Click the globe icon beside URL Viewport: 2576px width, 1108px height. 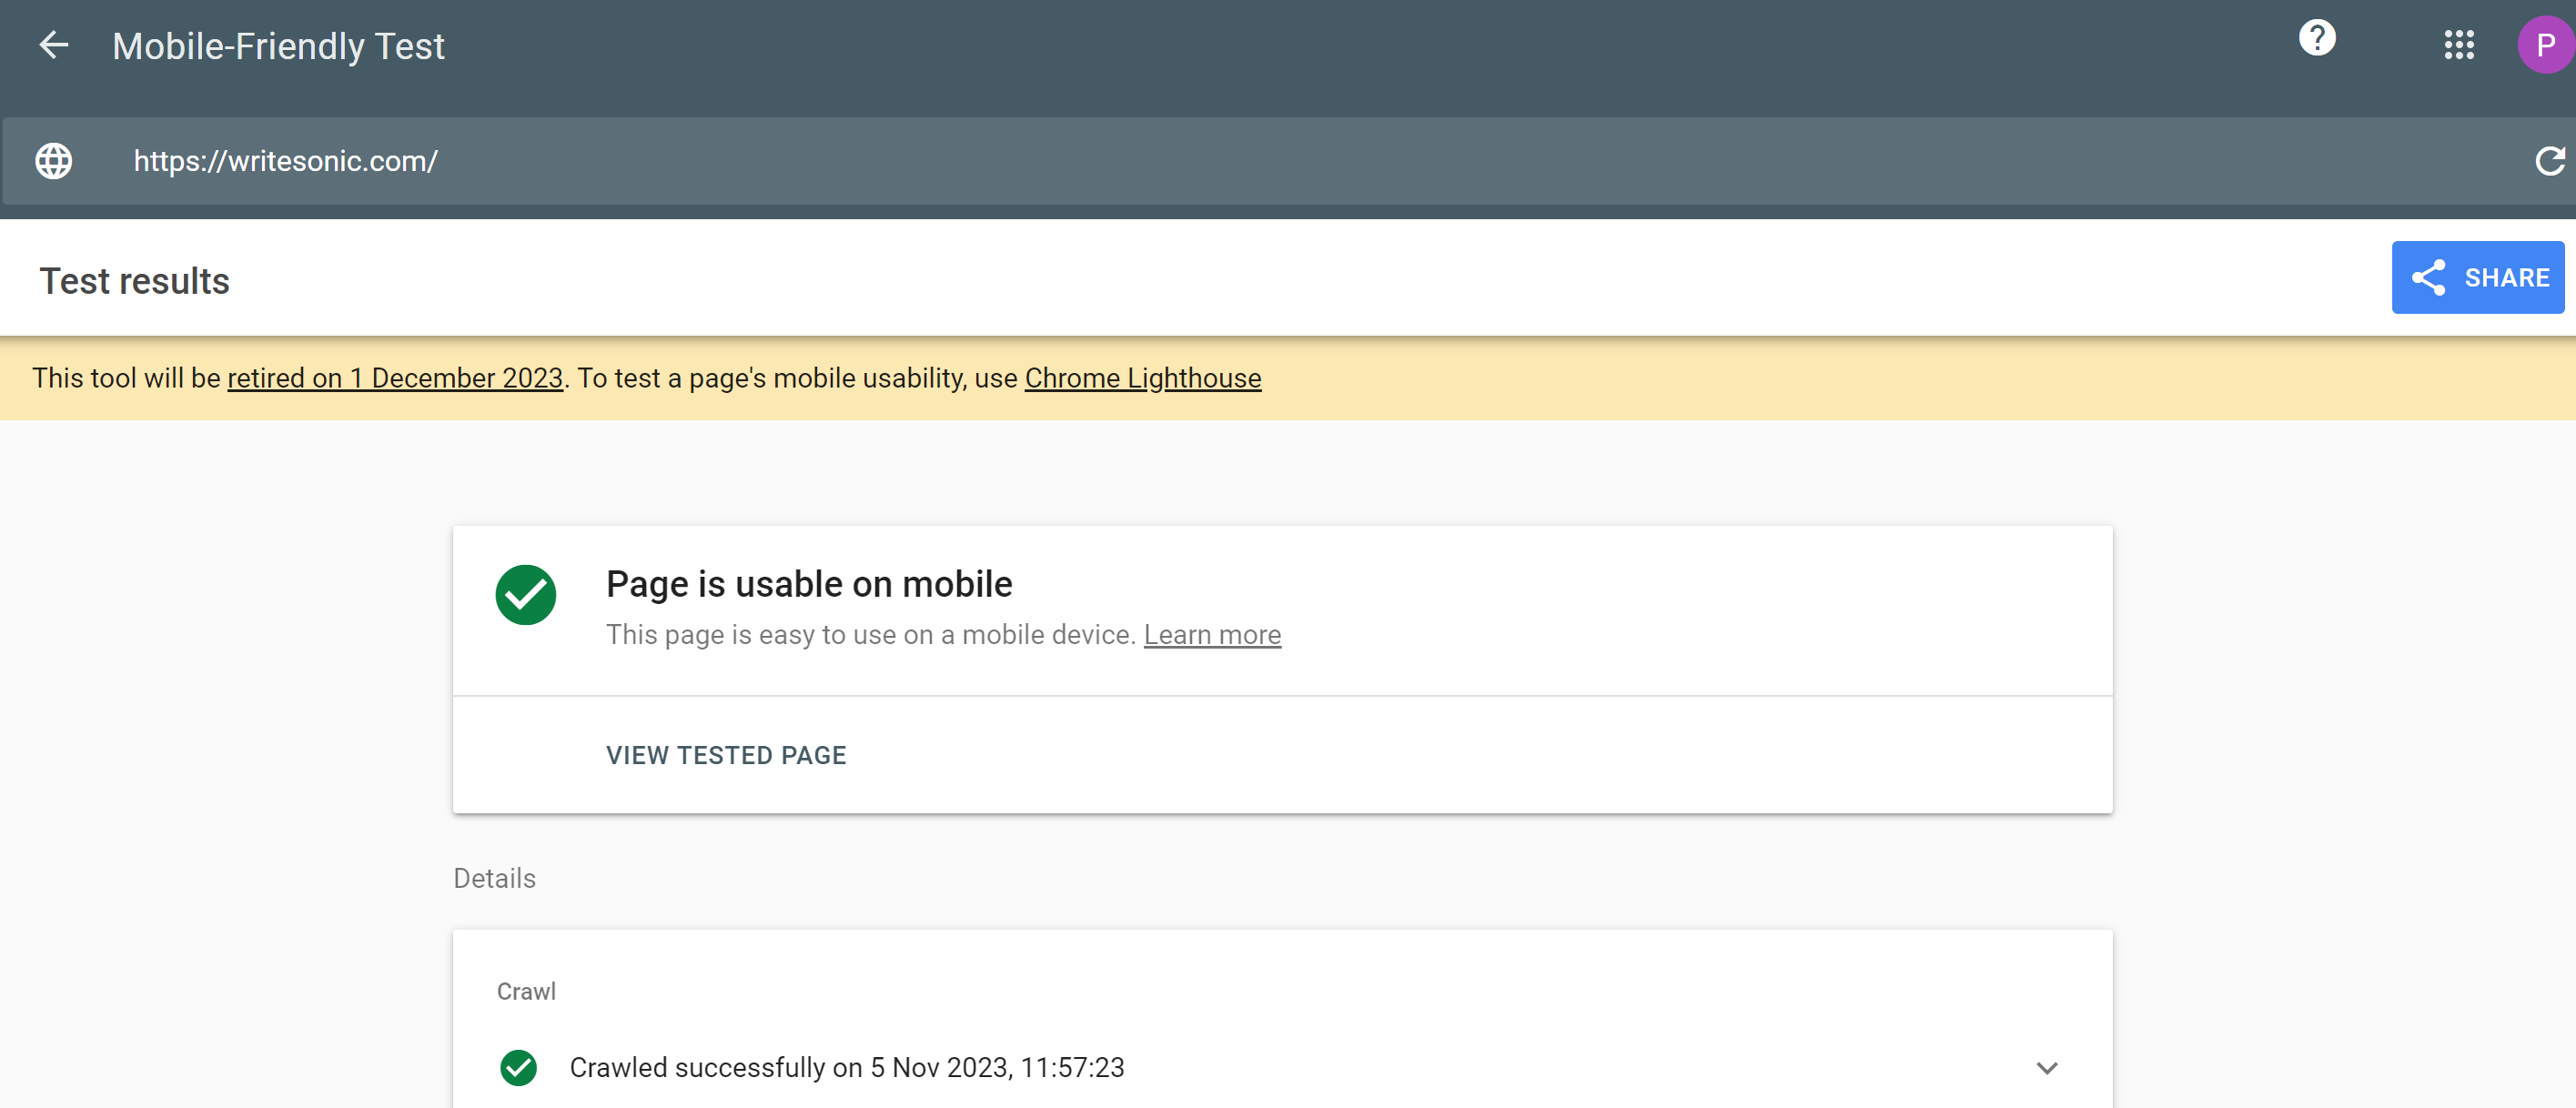coord(54,161)
